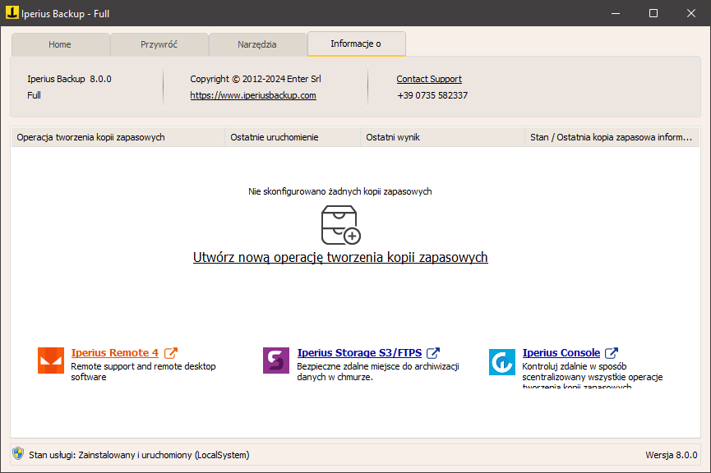The image size is (711, 473).
Task: Click the add backup drawer icon
Action: pyautogui.click(x=340, y=225)
